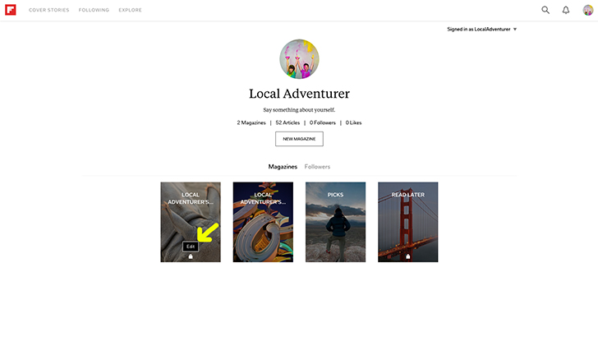The image size is (598, 346).
Task: Edit the 'Say something about yourself' bio
Action: (299, 110)
